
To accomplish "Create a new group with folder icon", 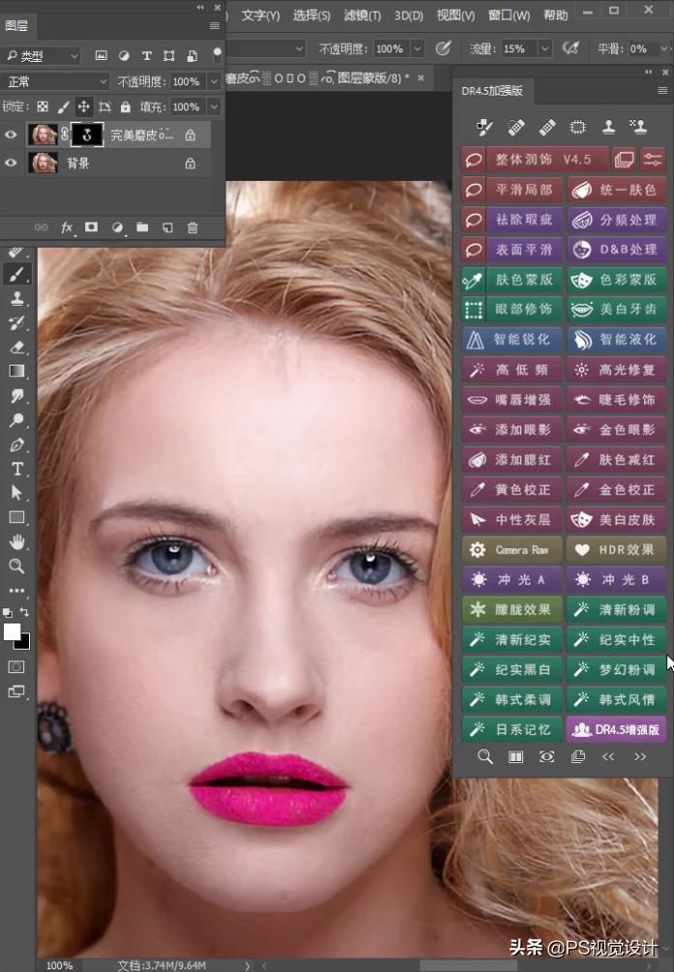I will click(142, 227).
